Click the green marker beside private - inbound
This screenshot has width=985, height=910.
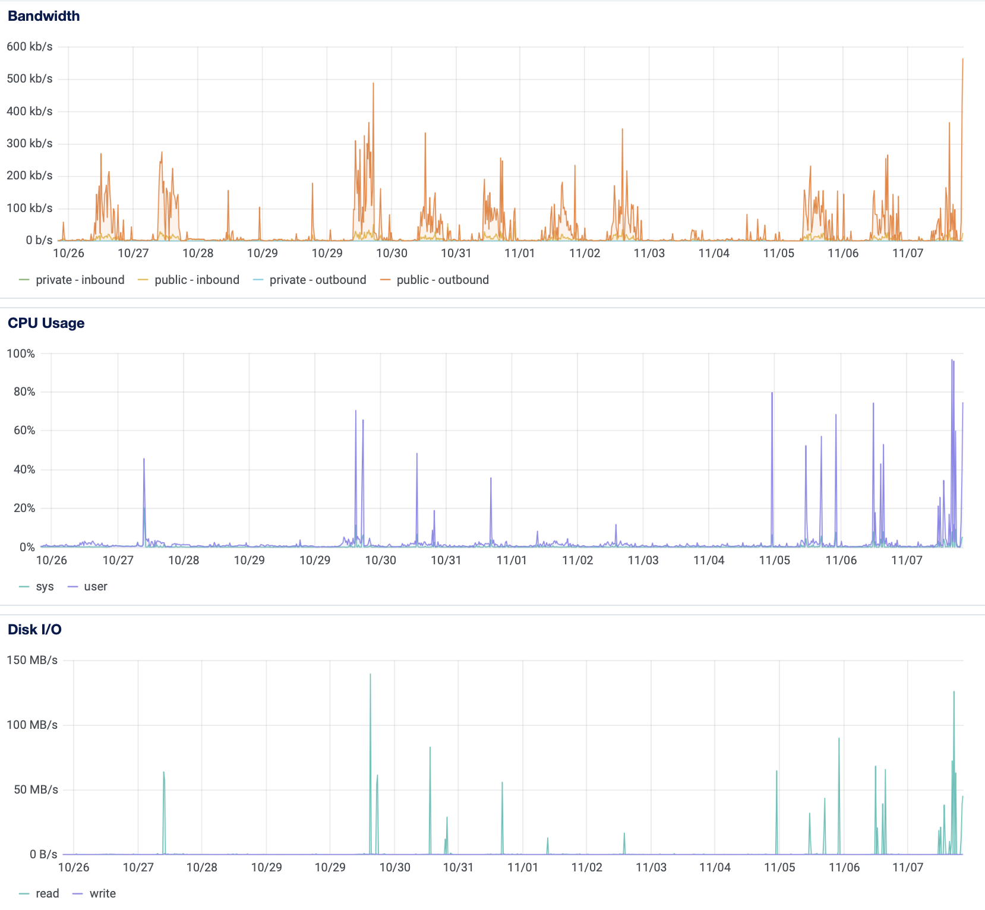click(x=24, y=279)
